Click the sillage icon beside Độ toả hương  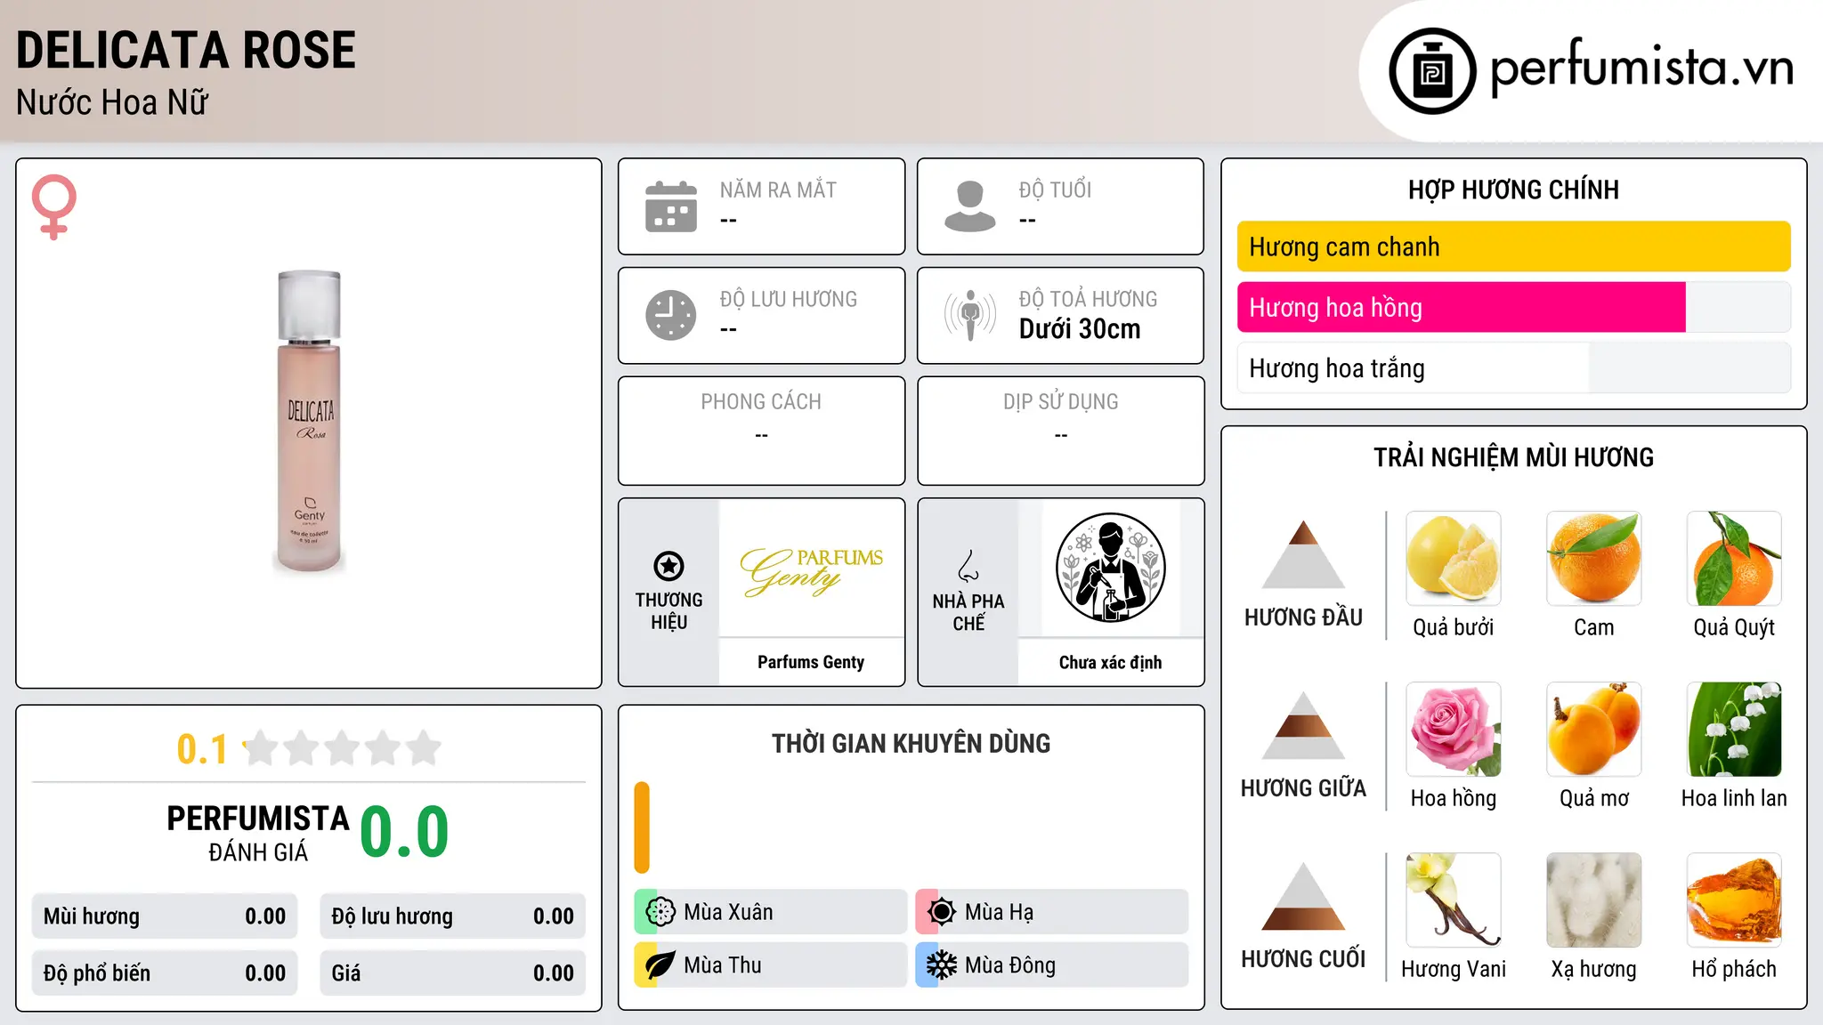[x=970, y=315]
